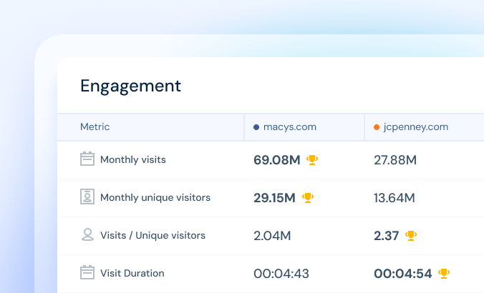Click the Engagement heading
Viewport: 484px width, 293px height.
(130, 86)
